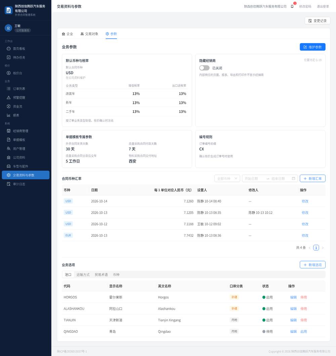
Task: Disable the TIANJIN port with 停用
Action: [303, 320]
